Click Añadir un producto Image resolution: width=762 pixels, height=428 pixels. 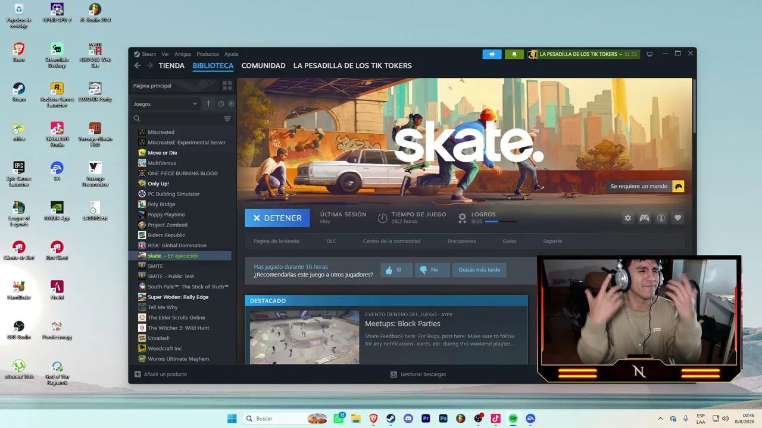pyautogui.click(x=161, y=374)
